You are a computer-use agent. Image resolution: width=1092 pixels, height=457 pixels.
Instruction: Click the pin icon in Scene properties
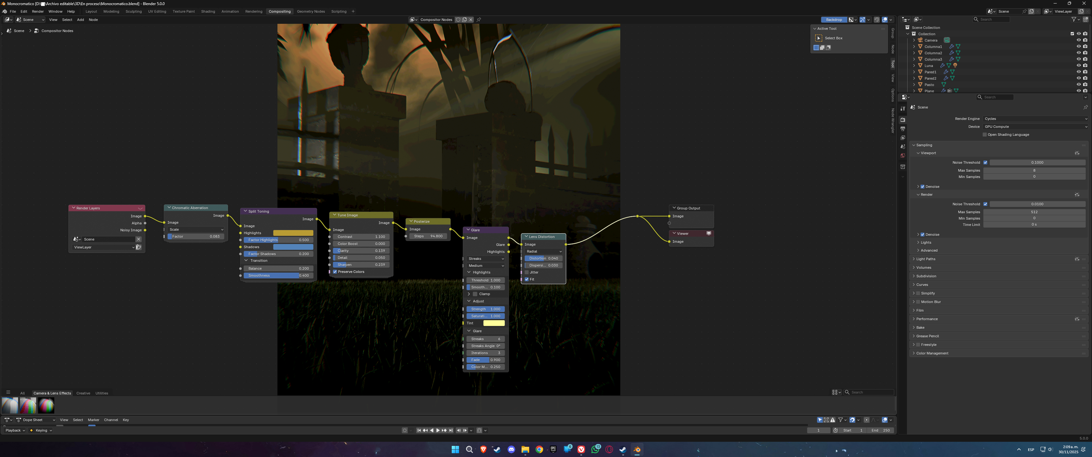[1085, 107]
